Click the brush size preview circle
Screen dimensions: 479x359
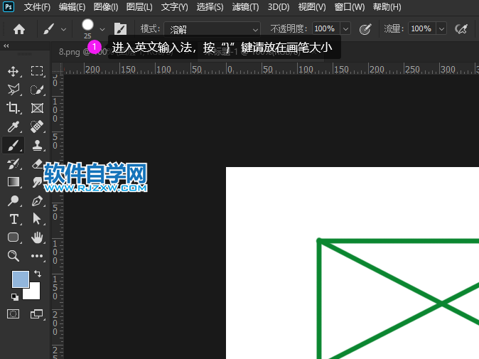coord(87,25)
